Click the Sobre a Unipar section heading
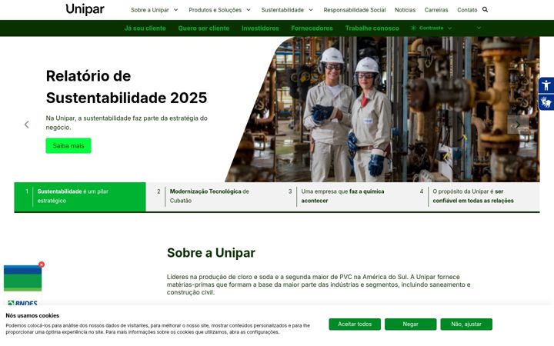This screenshot has height=346, width=554. [x=211, y=253]
